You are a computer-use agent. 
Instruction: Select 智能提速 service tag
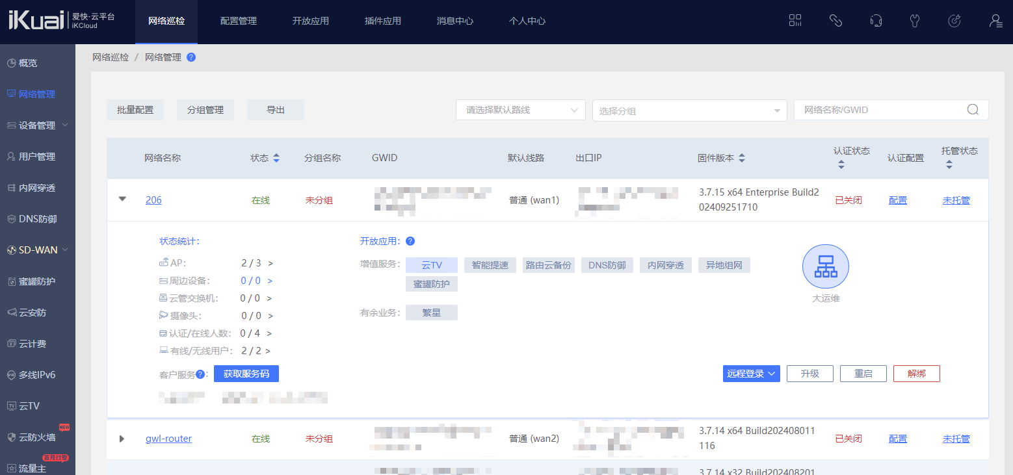pos(490,265)
